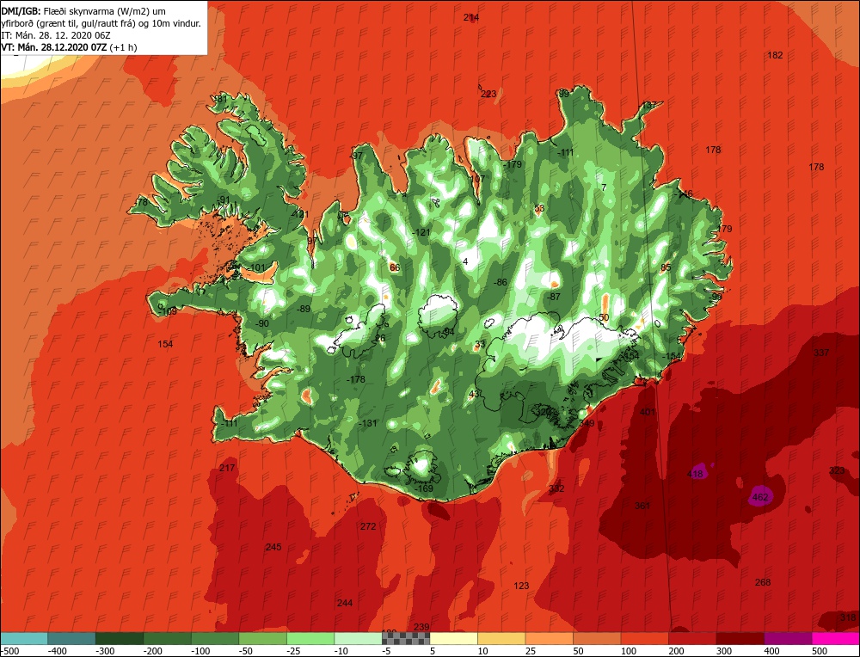Click the red legend swatch between 200 and 300
Screen dimensions: 860x657
692,638
